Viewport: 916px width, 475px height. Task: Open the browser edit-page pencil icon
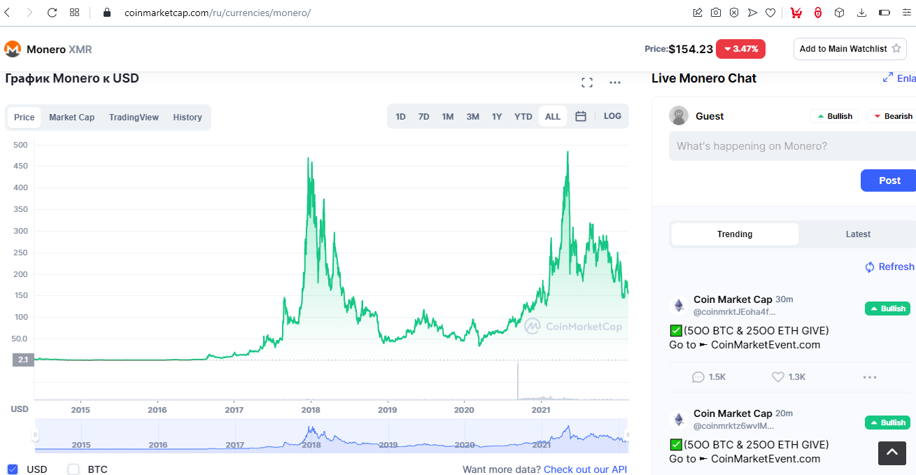tap(698, 13)
